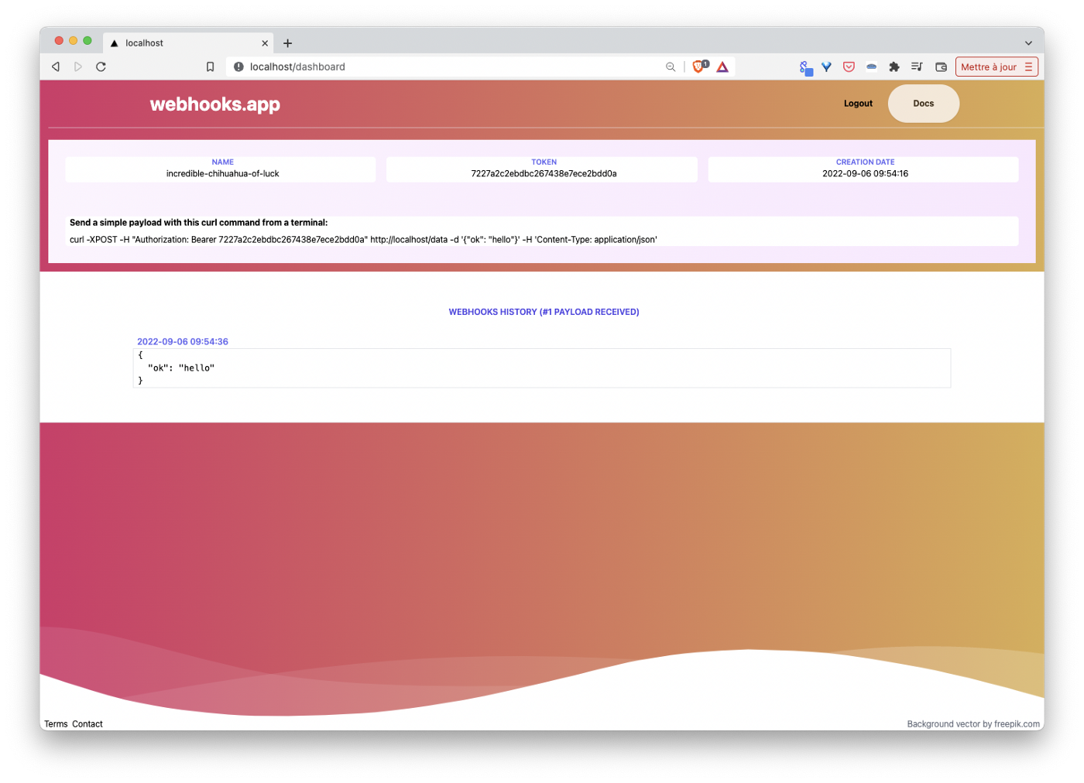1084x783 pixels.
Task: Open a new browser tab
Action: pyautogui.click(x=288, y=43)
